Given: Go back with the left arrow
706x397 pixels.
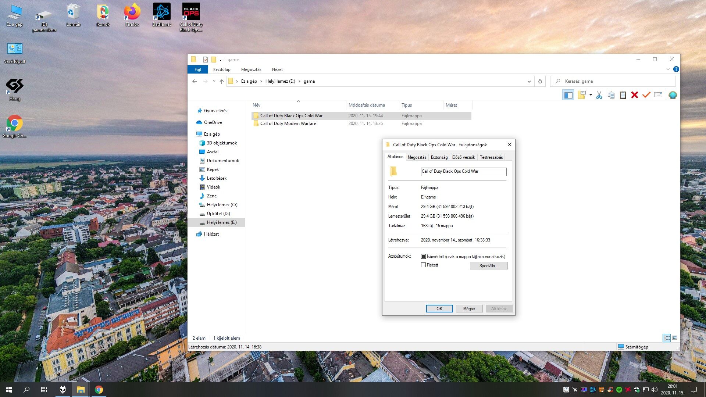Looking at the screenshot, I should [195, 81].
